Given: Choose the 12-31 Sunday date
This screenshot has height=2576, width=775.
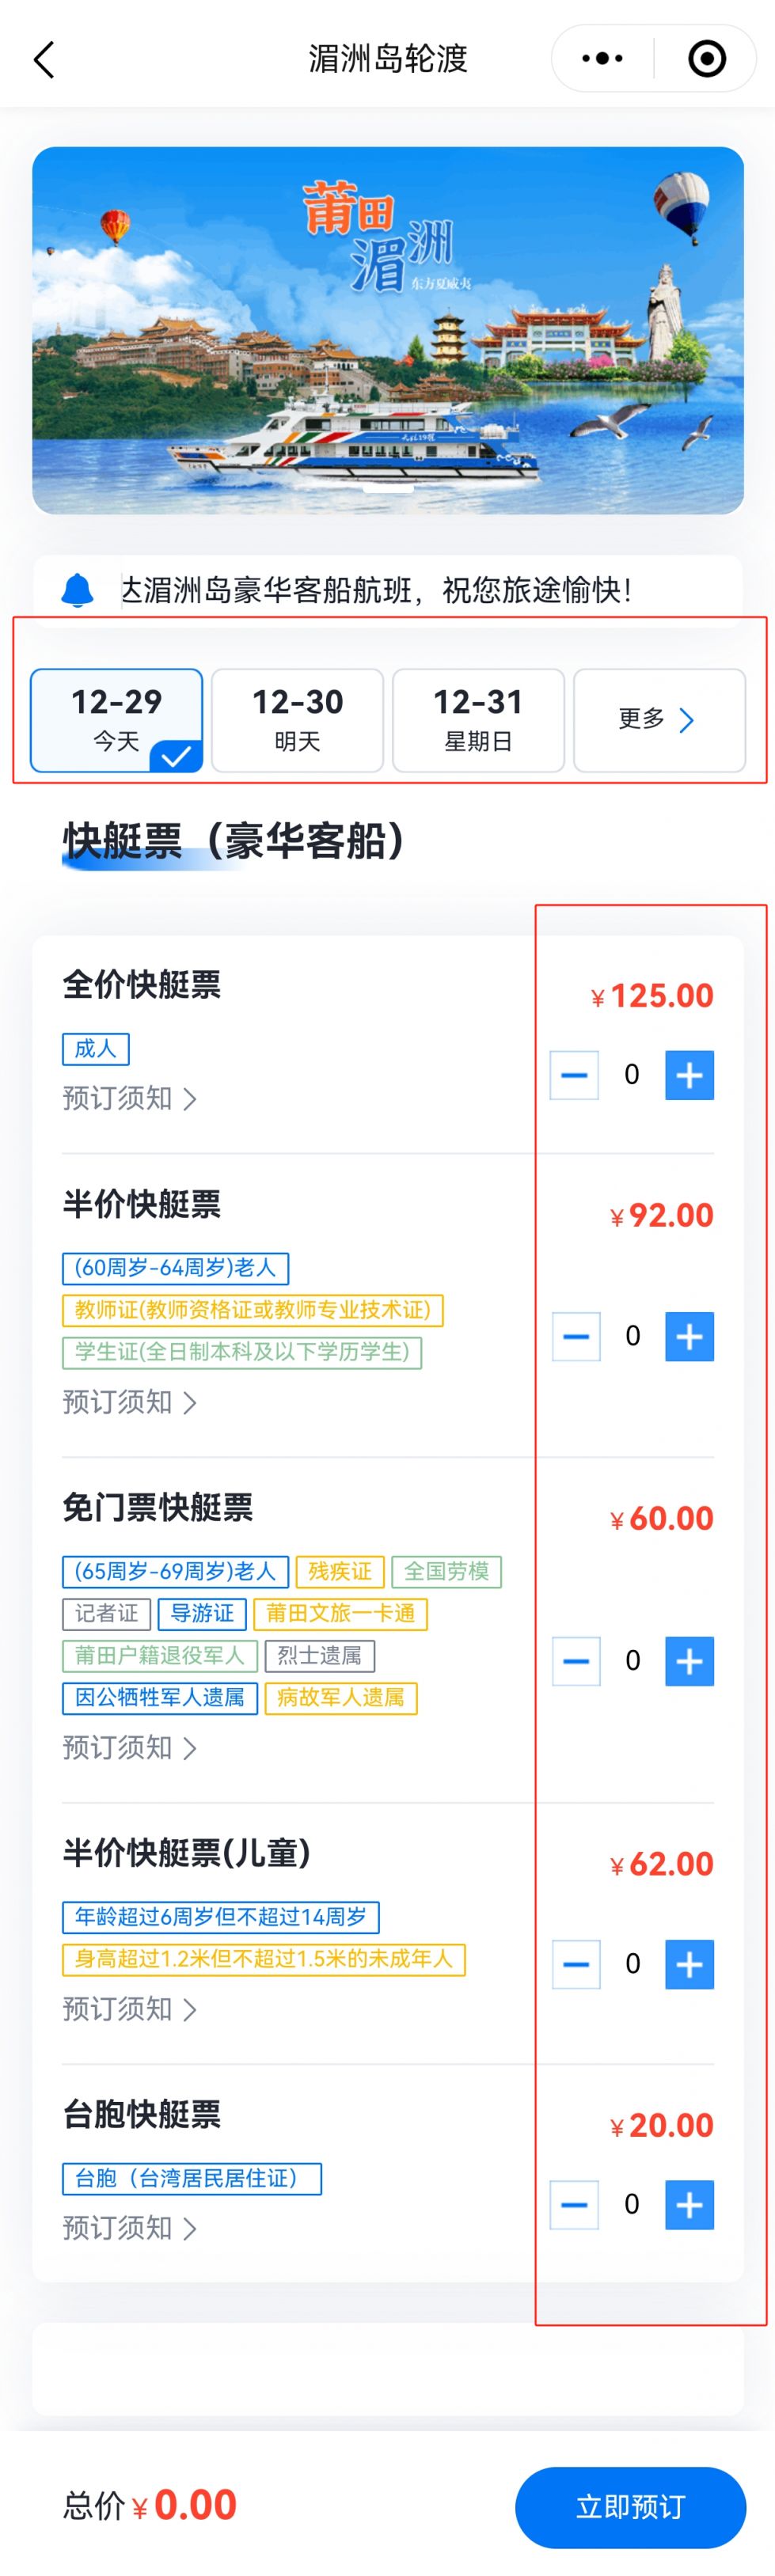Looking at the screenshot, I should click(478, 720).
